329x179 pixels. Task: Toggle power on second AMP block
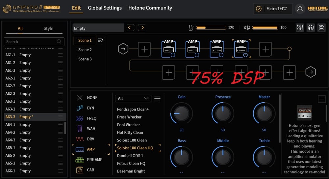[197, 55]
